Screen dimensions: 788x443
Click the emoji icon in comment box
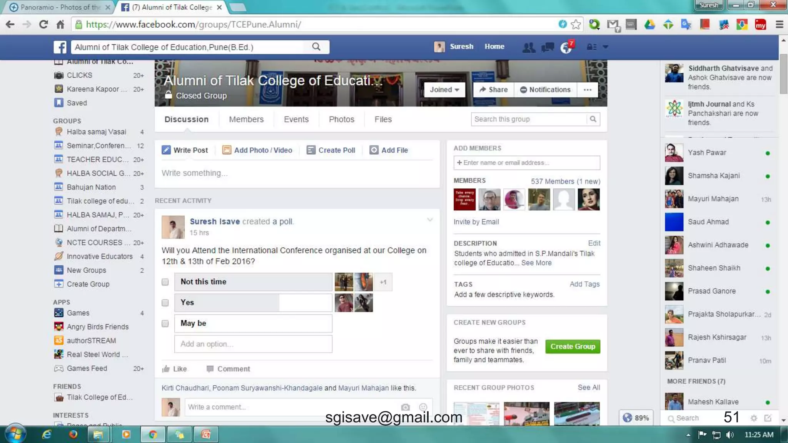[423, 407]
